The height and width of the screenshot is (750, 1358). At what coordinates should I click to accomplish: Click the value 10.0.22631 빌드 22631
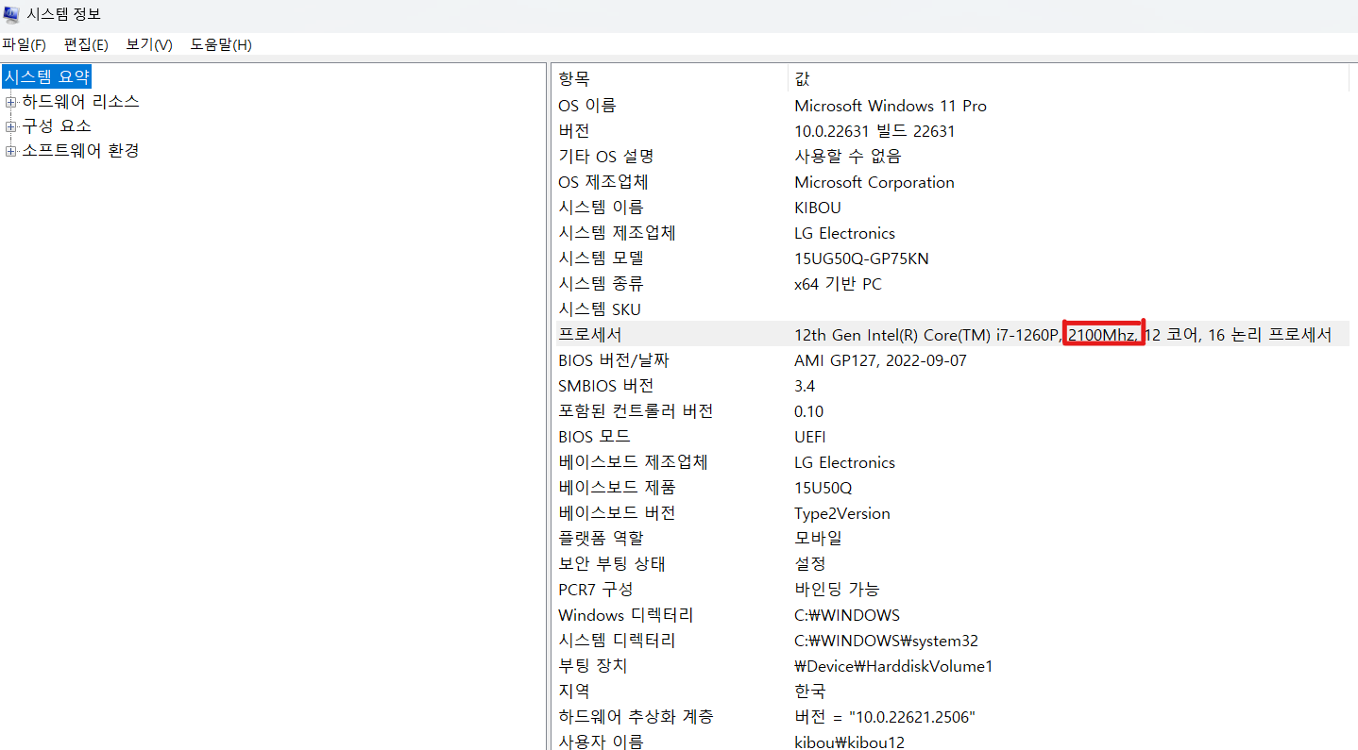874,131
